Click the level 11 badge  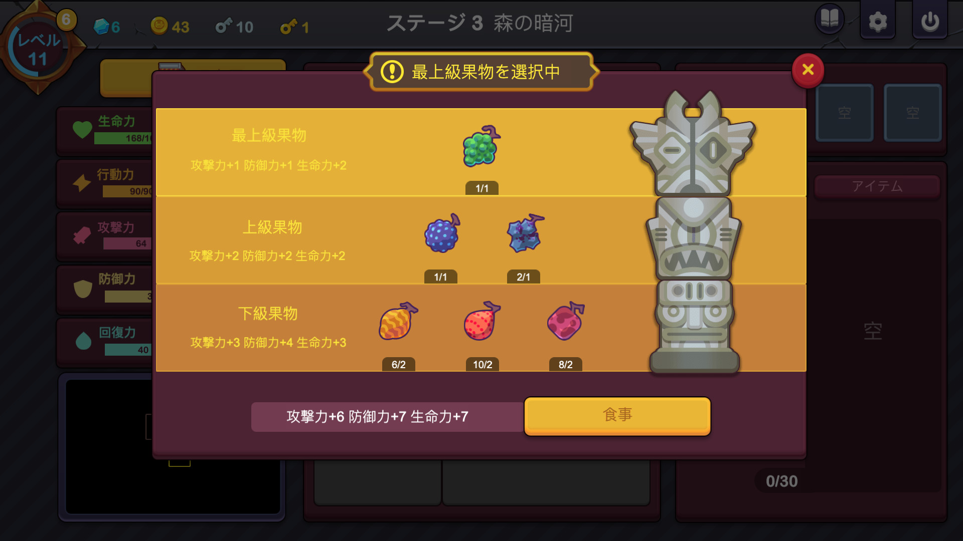(x=38, y=50)
